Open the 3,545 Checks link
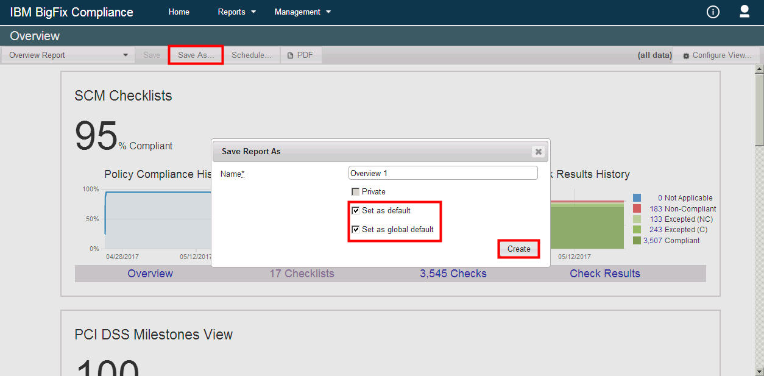Viewport: 764px width, 376px height. (x=453, y=274)
